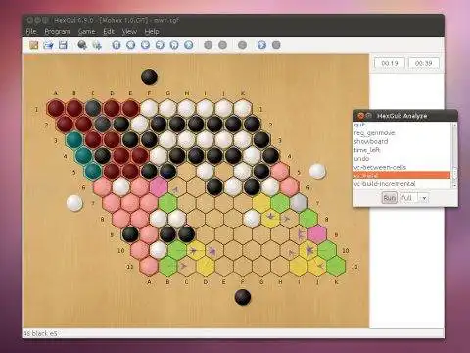Jump to the beginning of the game
The width and height of the screenshot is (470, 353).
point(117,45)
